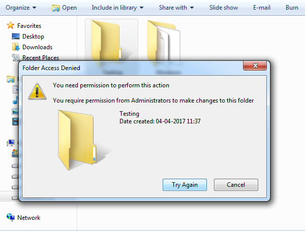The height and width of the screenshot is (231, 305).
Task: Open the Downloads folder icon
Action: (x=16, y=47)
